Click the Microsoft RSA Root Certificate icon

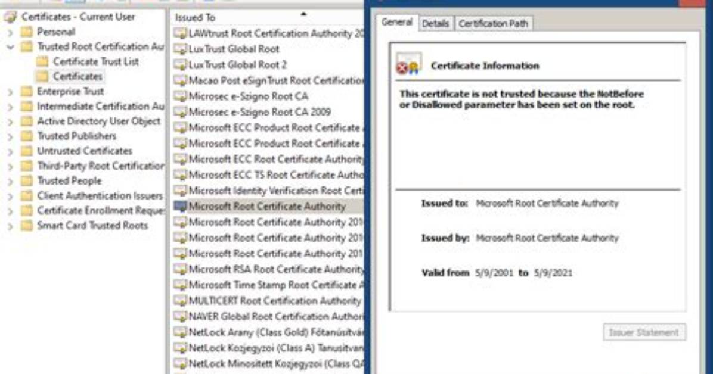[x=180, y=269]
